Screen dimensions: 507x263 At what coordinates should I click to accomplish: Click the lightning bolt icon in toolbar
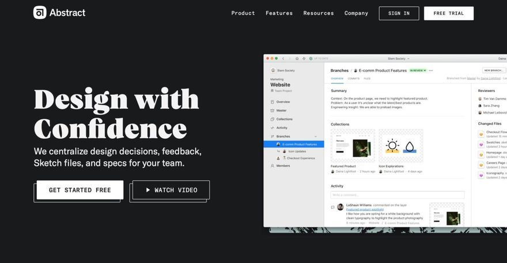coord(304,59)
